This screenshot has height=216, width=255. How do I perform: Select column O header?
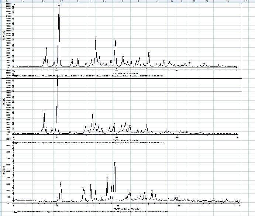click(228, 1)
